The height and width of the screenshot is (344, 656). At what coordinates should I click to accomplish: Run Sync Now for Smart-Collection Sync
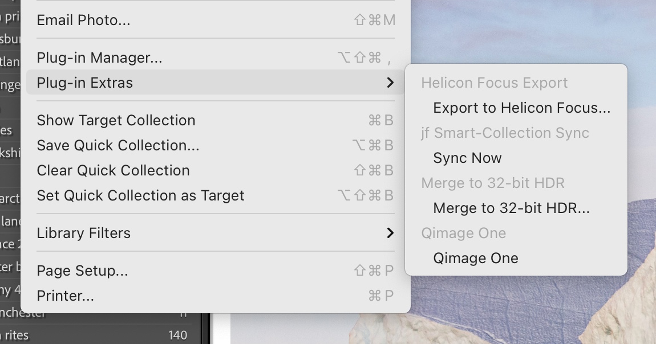516,158
